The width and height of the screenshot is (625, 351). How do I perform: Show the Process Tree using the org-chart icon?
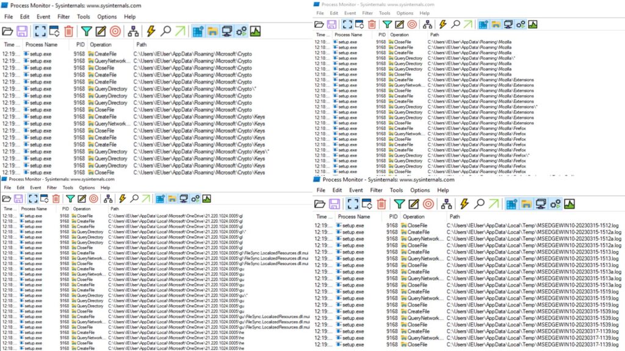[x=134, y=30]
